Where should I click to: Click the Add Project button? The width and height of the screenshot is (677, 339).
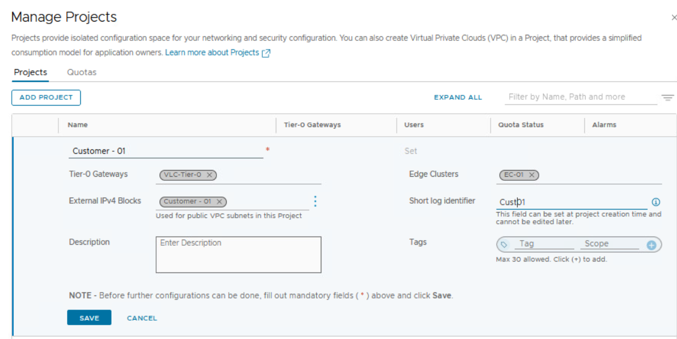pyautogui.click(x=46, y=97)
